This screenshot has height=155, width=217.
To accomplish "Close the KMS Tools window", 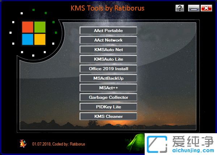I will 206,8.
